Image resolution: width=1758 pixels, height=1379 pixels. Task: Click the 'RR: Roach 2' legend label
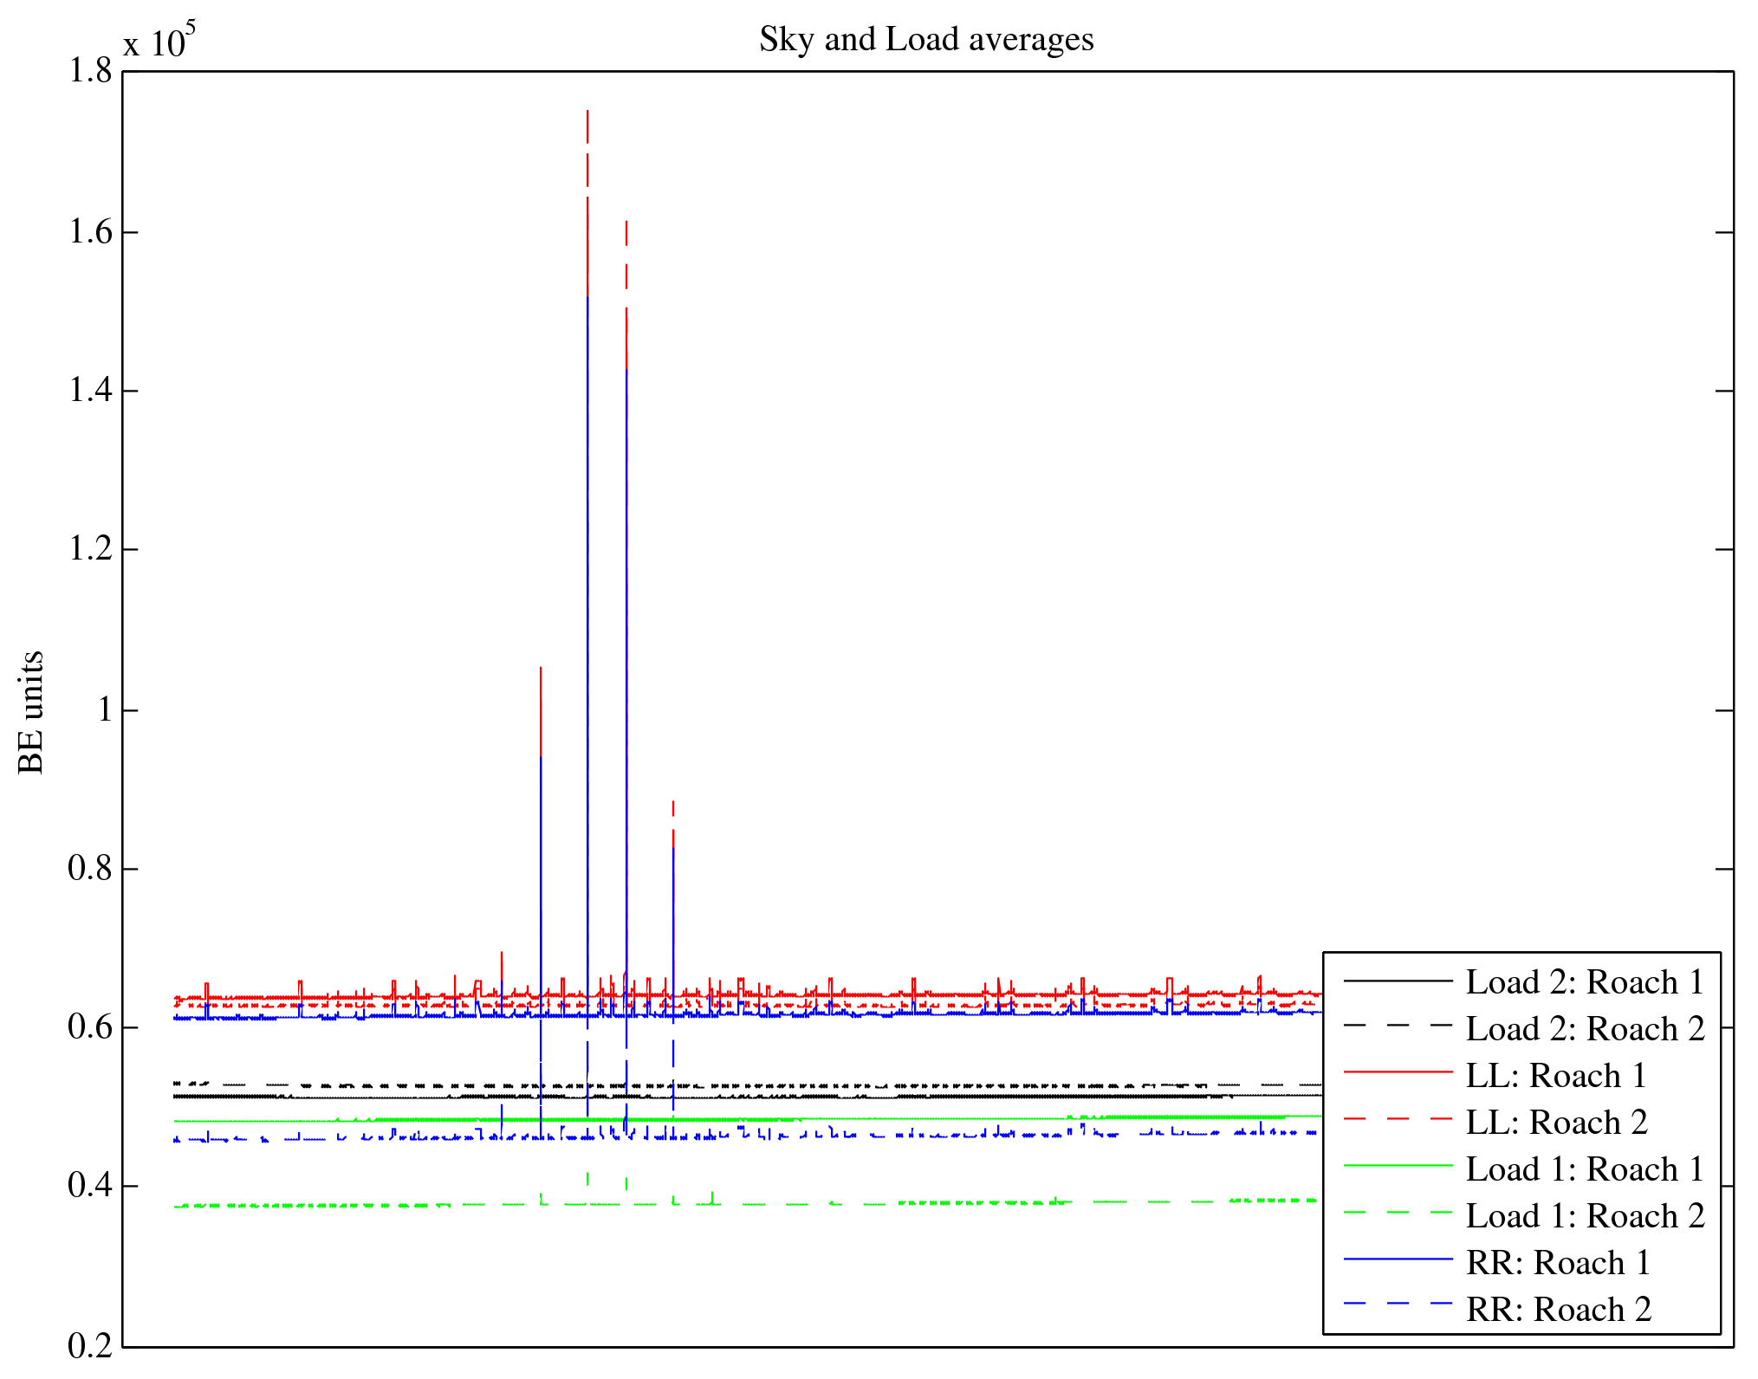[x=1557, y=1310]
